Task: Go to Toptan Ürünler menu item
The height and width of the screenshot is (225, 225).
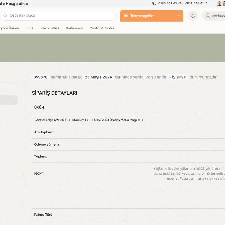Action: [x=9, y=28]
